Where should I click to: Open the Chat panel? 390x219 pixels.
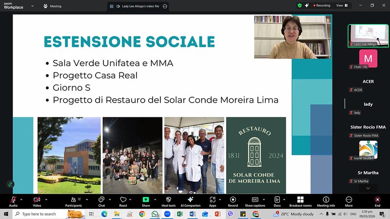[101, 200]
